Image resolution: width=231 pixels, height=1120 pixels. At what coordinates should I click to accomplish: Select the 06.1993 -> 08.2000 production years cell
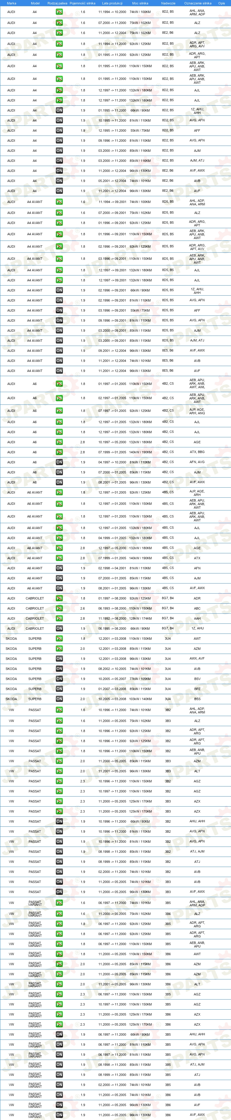point(112,608)
